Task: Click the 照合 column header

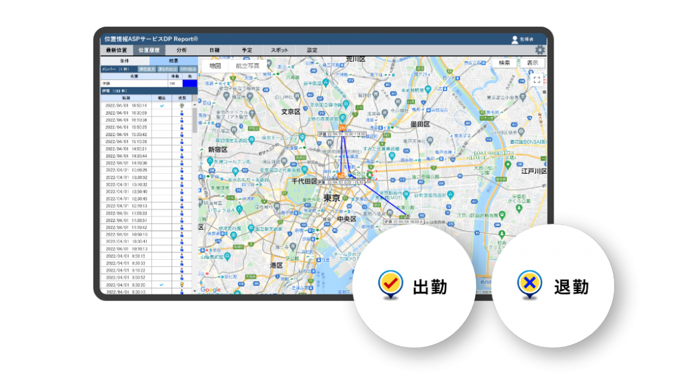Action: click(161, 99)
